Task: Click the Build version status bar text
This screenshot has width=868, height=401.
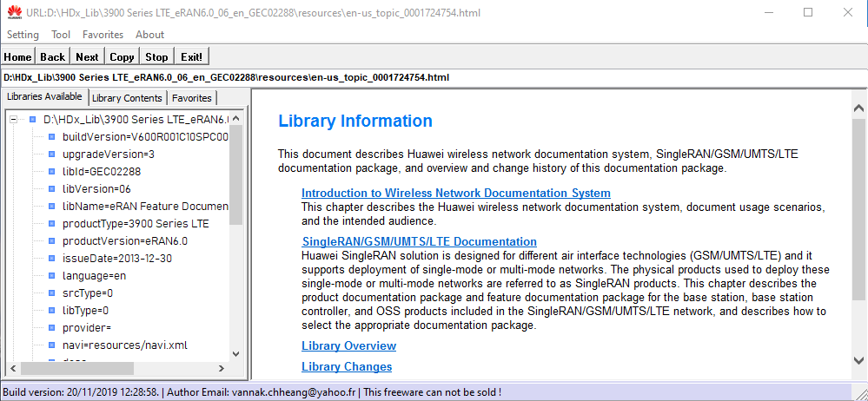Action: click(81, 392)
